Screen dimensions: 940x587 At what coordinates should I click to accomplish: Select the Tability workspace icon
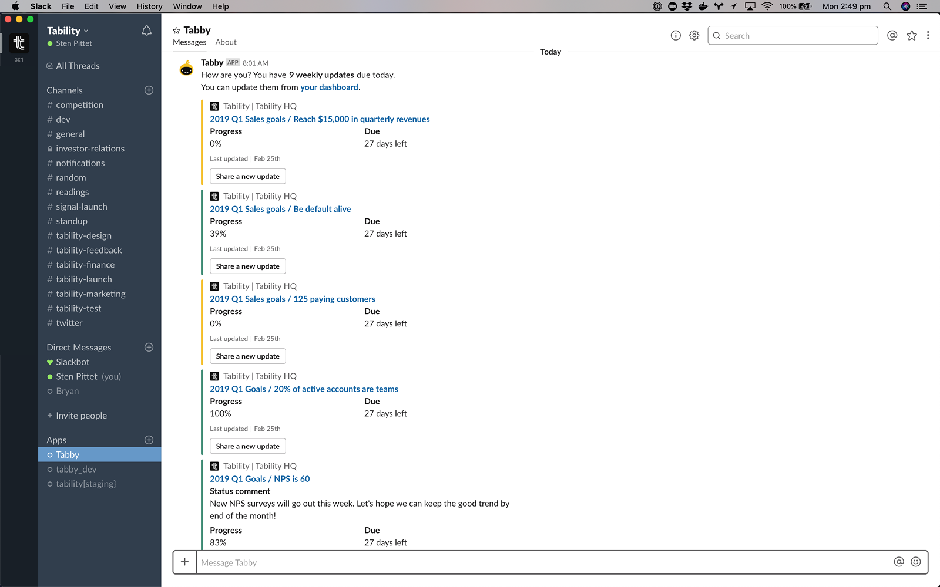pyautogui.click(x=19, y=43)
